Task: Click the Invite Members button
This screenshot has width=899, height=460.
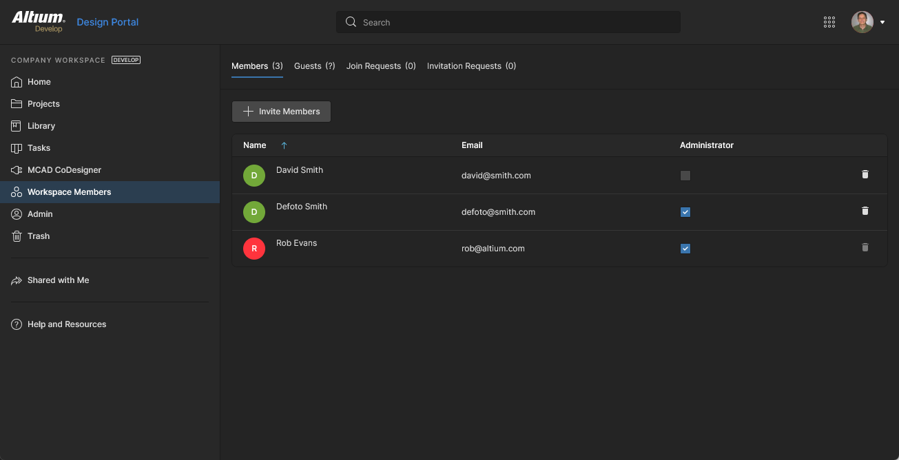Action: click(x=281, y=112)
